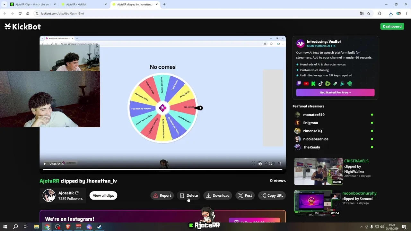Click the AjotaRR profile avatar

[49, 195]
